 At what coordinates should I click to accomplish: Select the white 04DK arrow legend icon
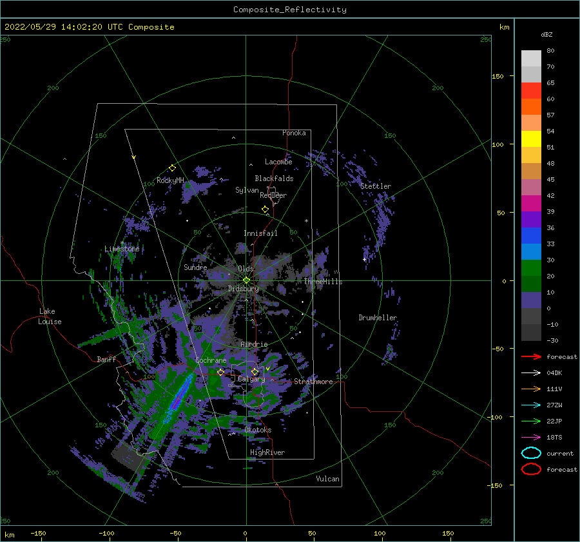[x=531, y=373]
